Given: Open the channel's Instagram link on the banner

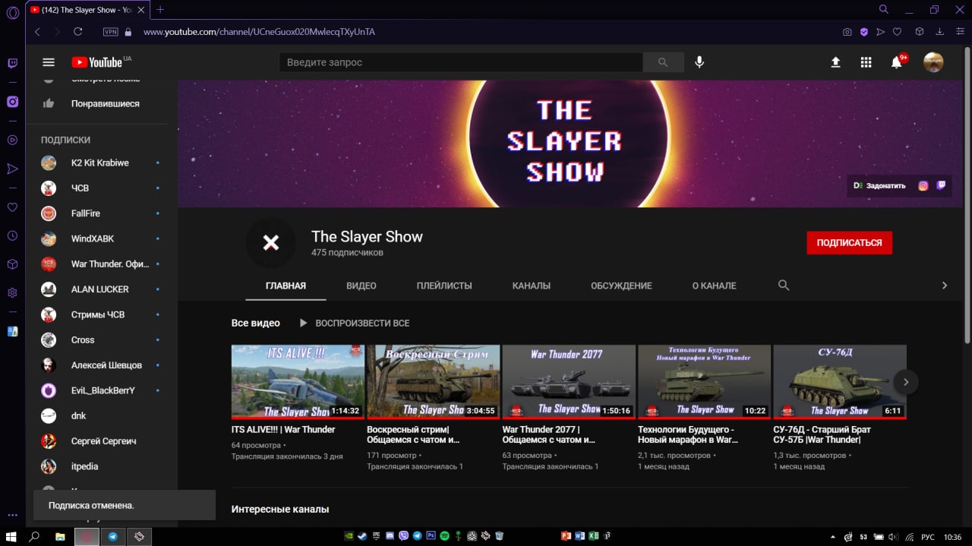Looking at the screenshot, I should [923, 185].
